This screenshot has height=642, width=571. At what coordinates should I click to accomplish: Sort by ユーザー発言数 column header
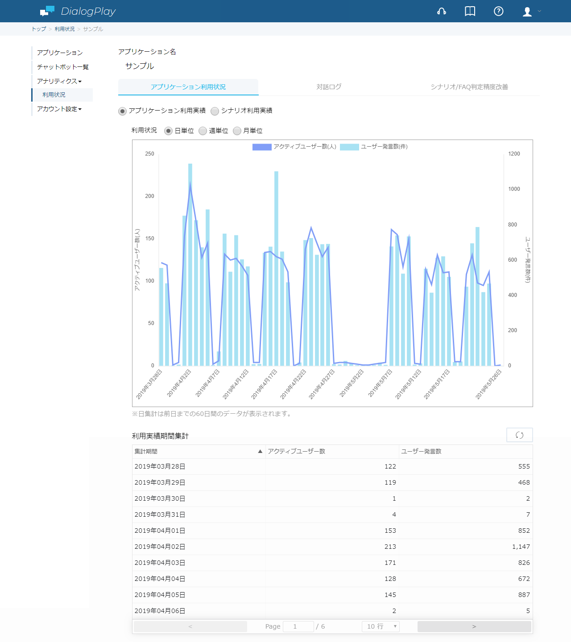point(466,451)
